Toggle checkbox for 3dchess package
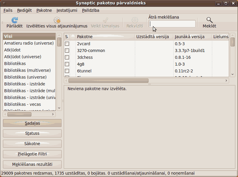 point(67,57)
